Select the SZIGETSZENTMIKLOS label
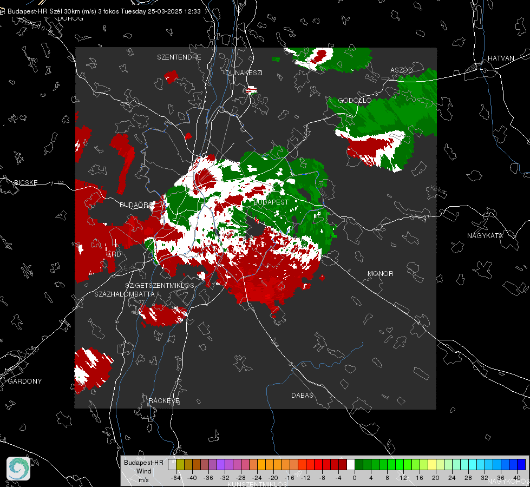 160,285
